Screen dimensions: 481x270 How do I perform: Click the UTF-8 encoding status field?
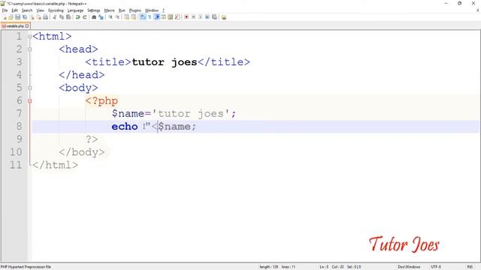click(436, 267)
